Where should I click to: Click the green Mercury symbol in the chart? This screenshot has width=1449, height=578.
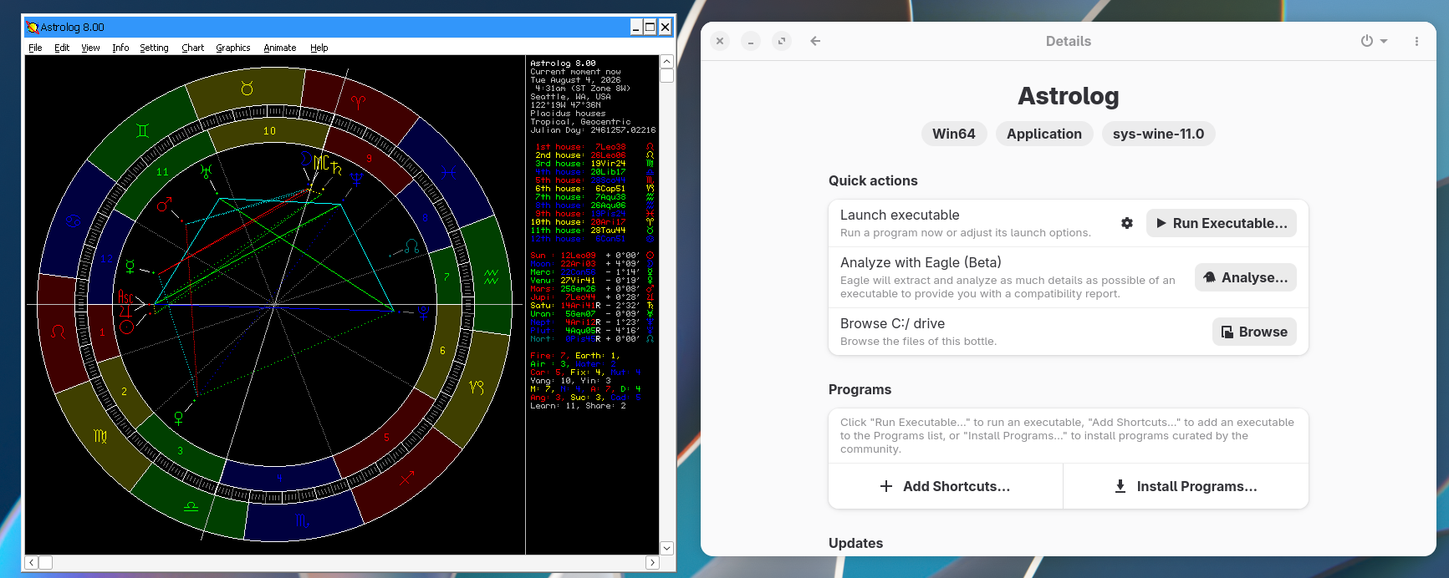(130, 266)
